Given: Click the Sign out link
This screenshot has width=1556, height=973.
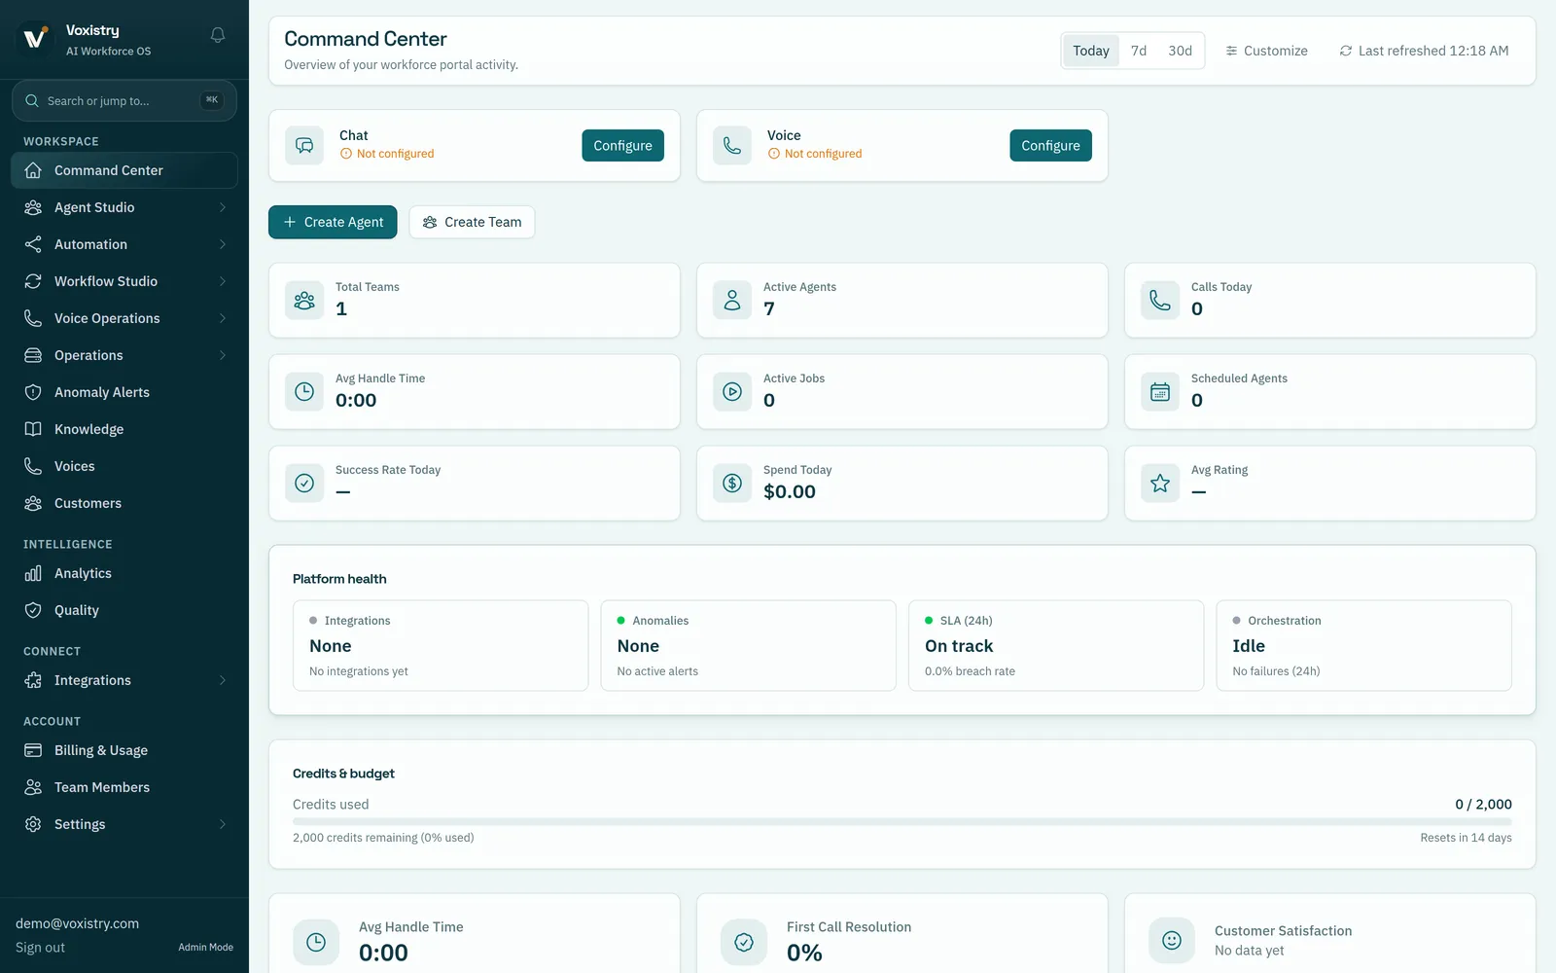Looking at the screenshot, I should [40, 948].
